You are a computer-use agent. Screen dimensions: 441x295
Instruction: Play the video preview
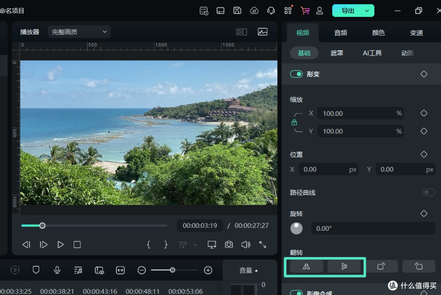(60, 245)
